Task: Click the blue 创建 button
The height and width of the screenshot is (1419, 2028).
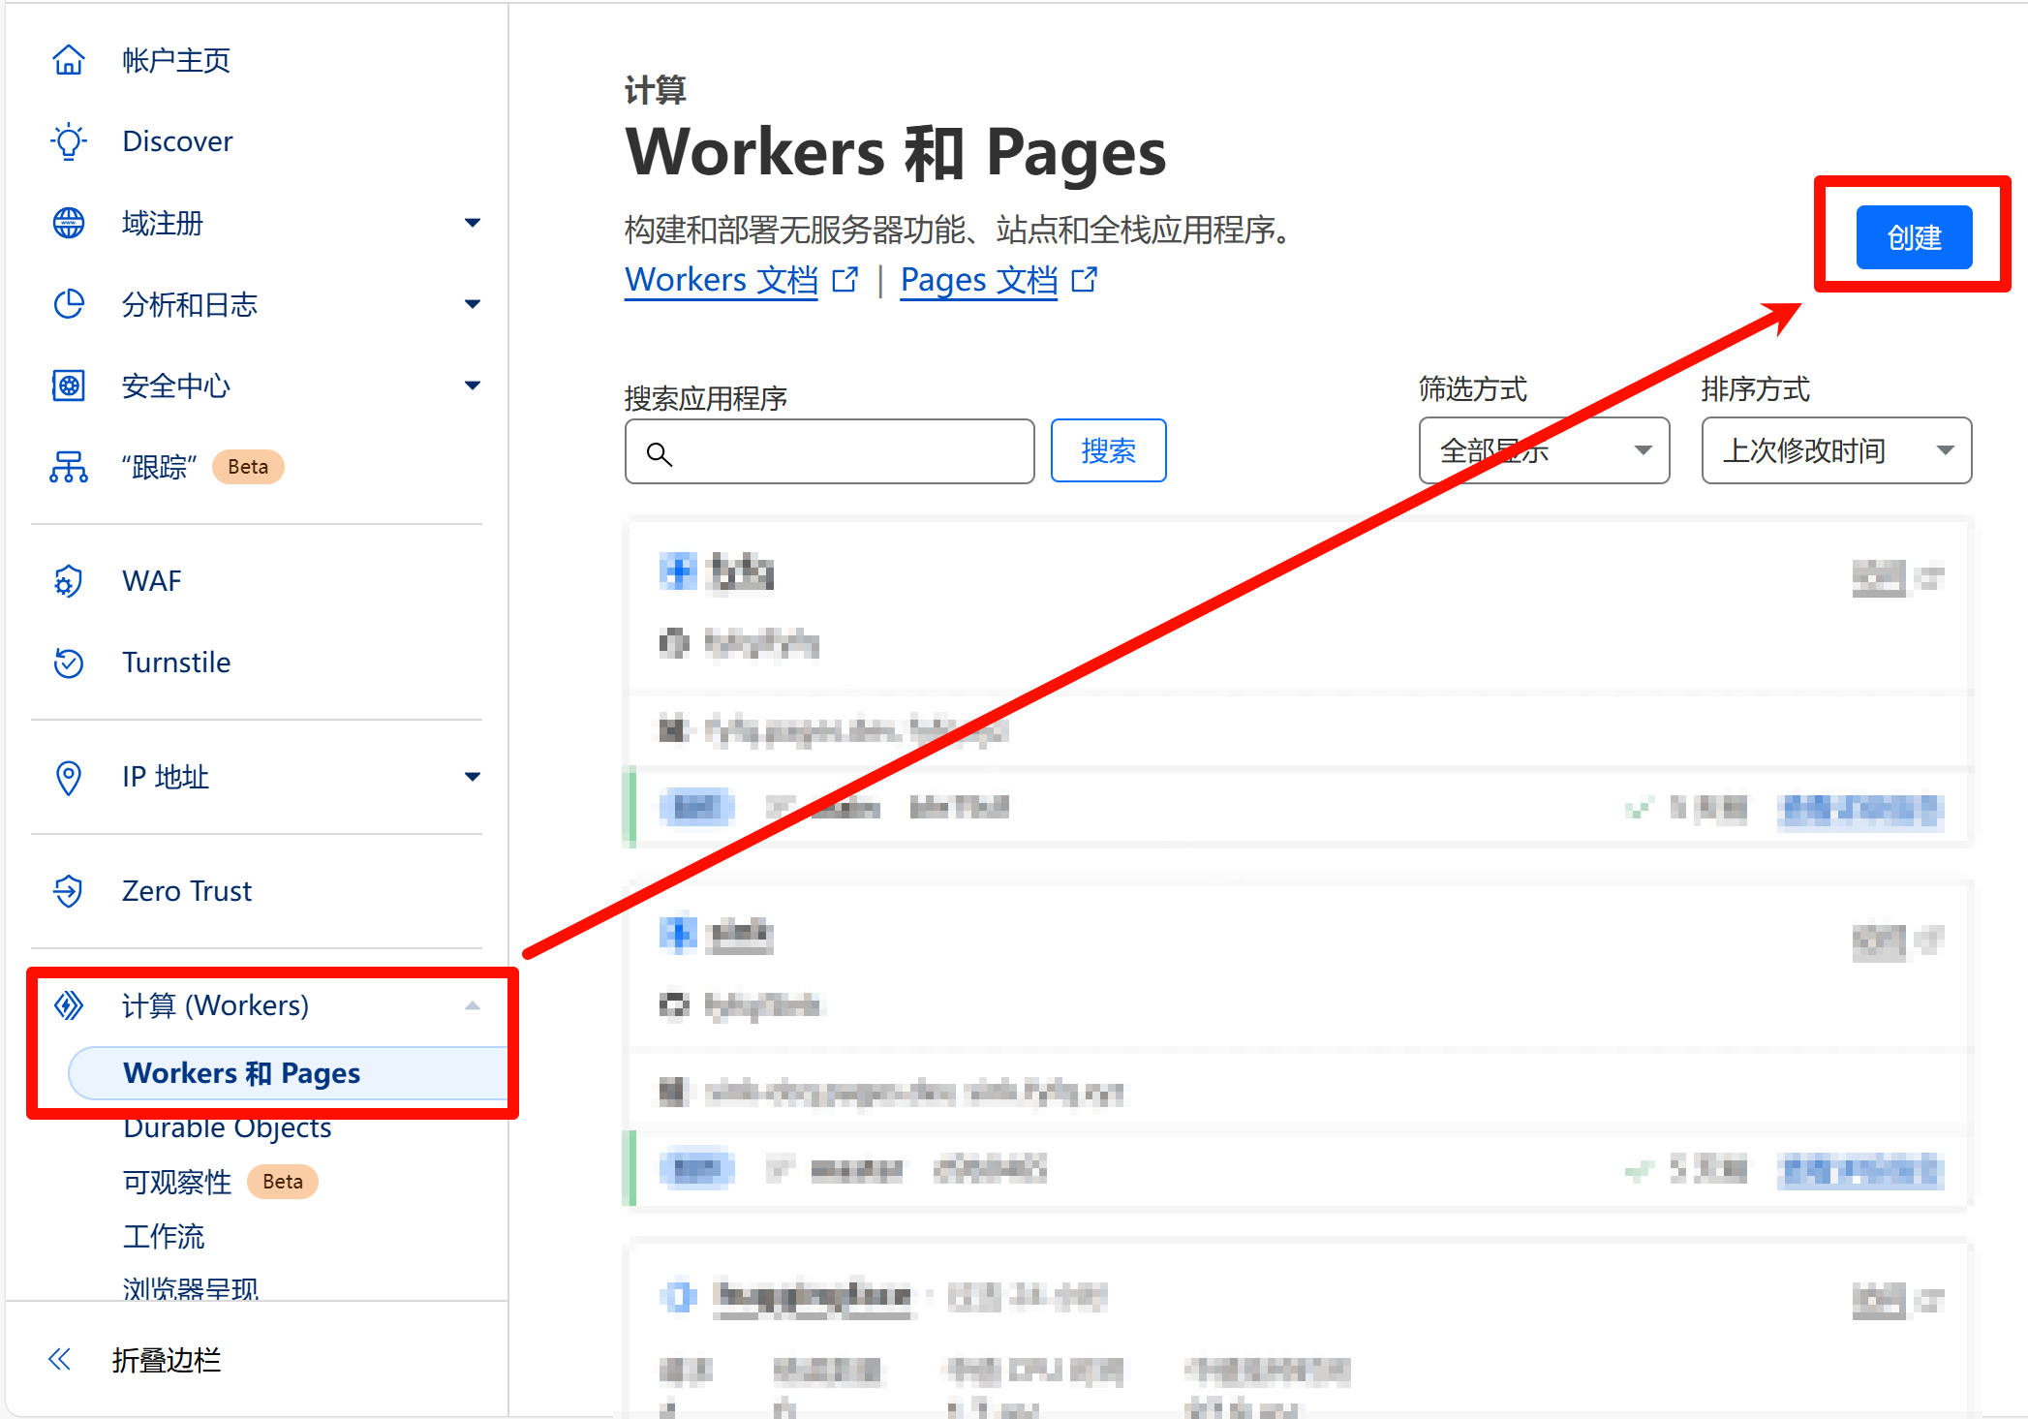Action: (1914, 237)
